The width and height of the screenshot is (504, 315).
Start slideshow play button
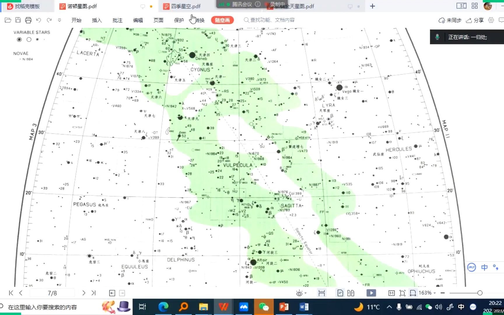(371, 293)
